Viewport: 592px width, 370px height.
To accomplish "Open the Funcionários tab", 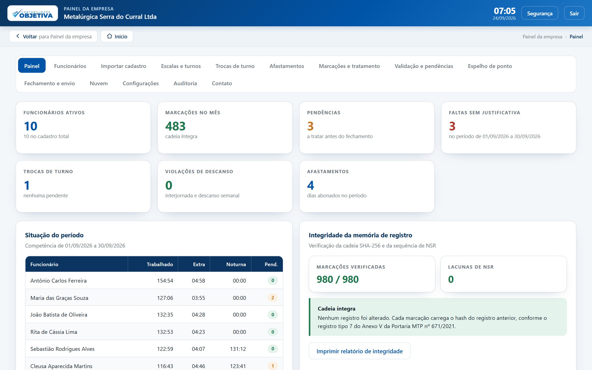I will pos(70,66).
